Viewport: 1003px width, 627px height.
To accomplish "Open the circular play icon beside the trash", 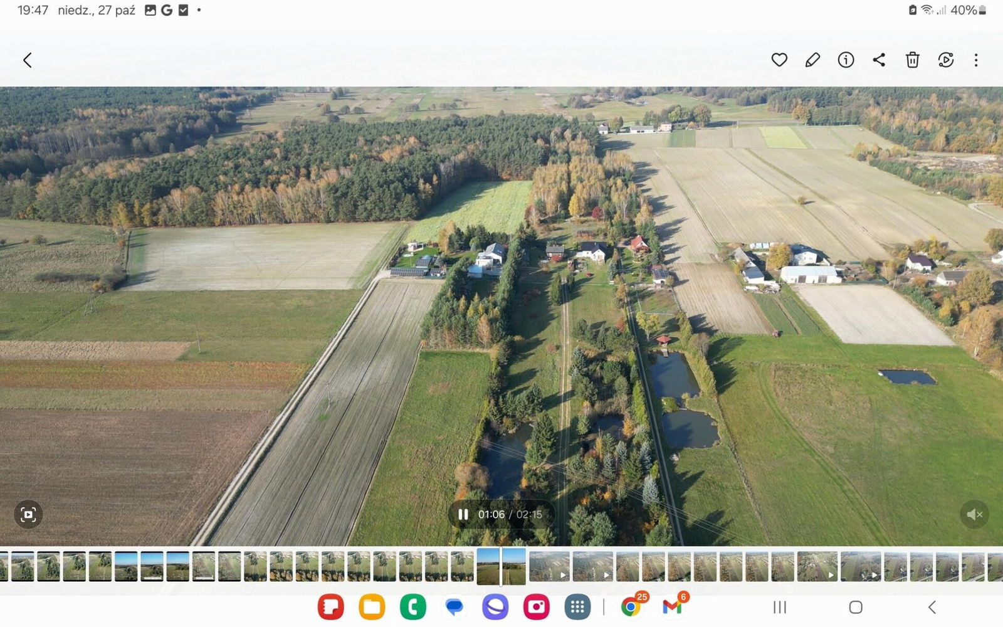I will pyautogui.click(x=945, y=60).
